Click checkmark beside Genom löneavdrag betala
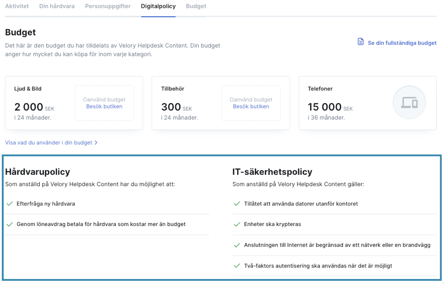This screenshot has height=284, width=444. coord(10,224)
